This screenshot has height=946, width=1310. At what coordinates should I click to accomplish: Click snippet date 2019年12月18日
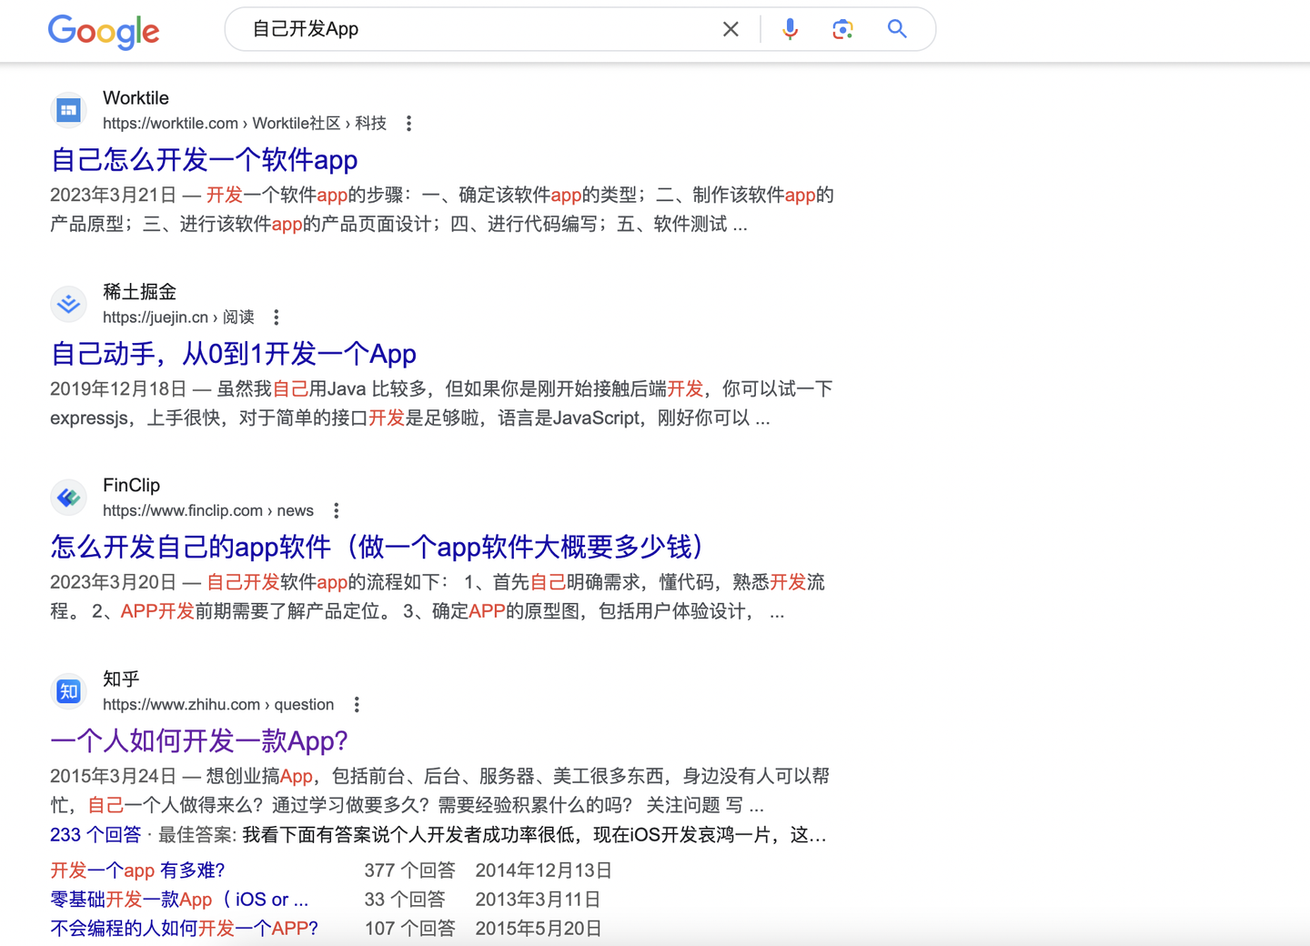coord(118,389)
